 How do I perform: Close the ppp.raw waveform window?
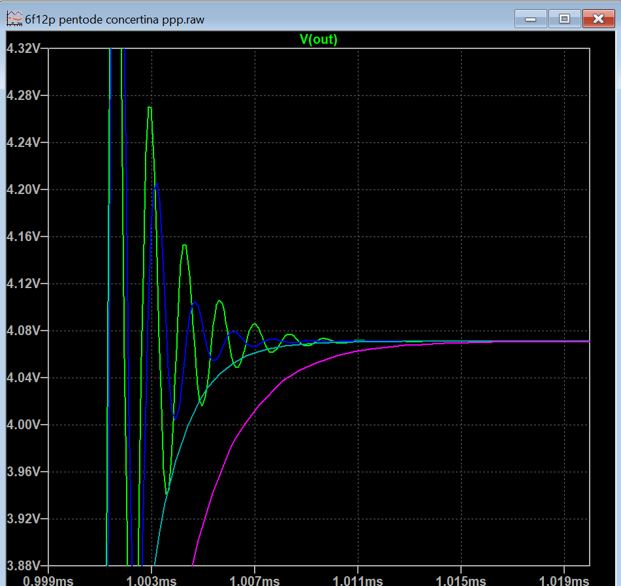(598, 19)
